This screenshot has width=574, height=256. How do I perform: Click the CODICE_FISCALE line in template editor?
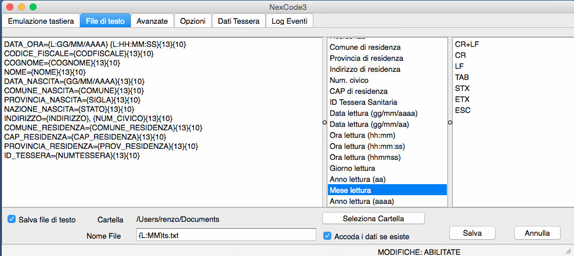pyautogui.click(x=78, y=53)
